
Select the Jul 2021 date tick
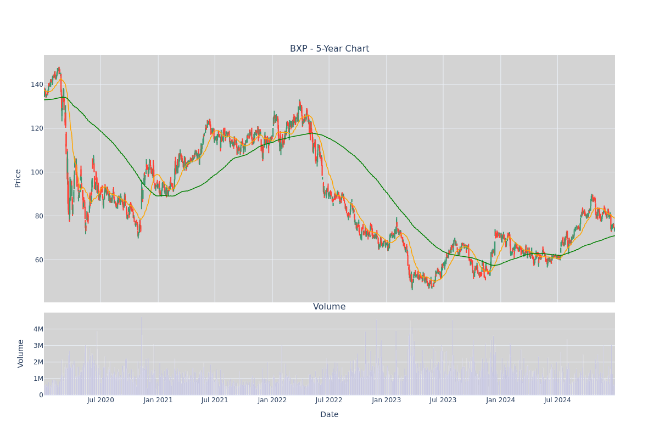point(215,400)
